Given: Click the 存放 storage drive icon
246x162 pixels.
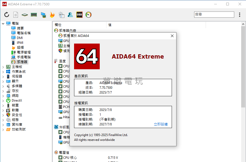Looking at the screenshot, I should [x=8, y=91].
